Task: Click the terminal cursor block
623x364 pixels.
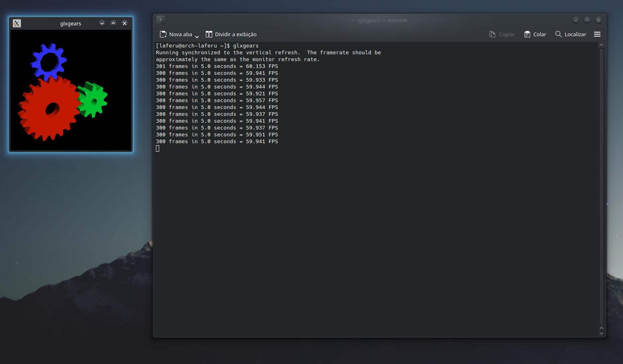Action: pyautogui.click(x=158, y=148)
